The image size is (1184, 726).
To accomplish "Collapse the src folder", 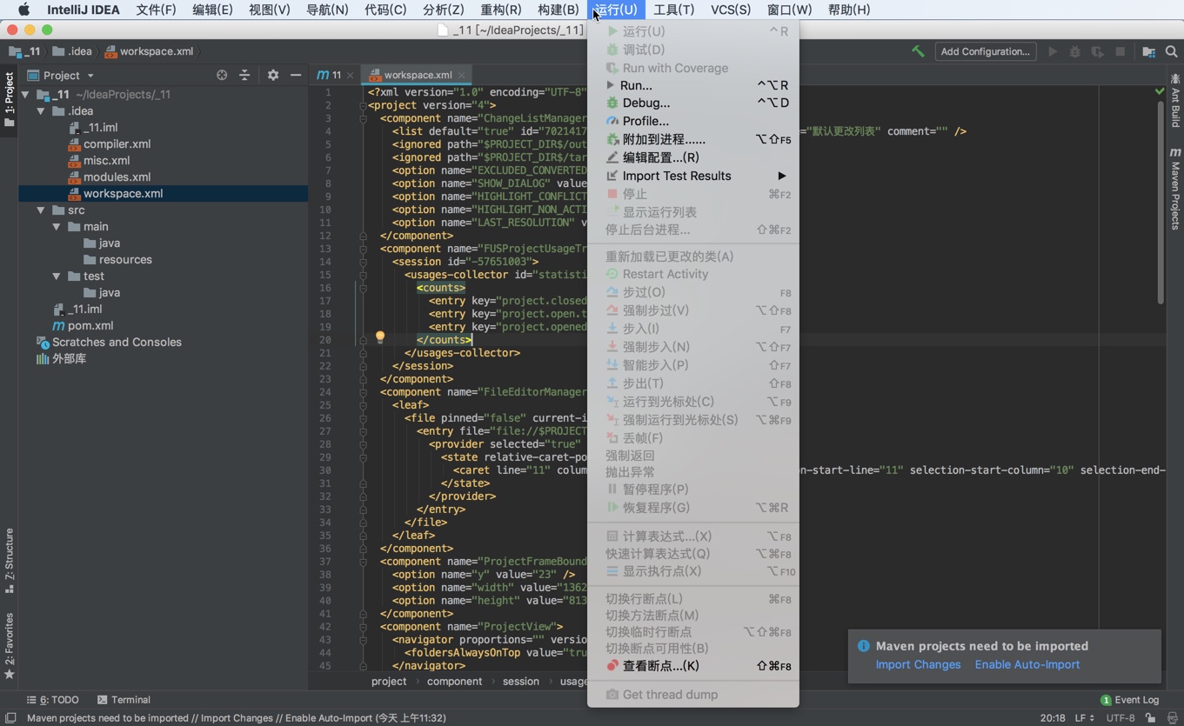I will pyautogui.click(x=41, y=210).
